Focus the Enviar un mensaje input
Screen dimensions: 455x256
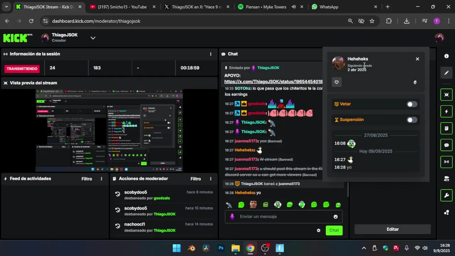pos(284,217)
